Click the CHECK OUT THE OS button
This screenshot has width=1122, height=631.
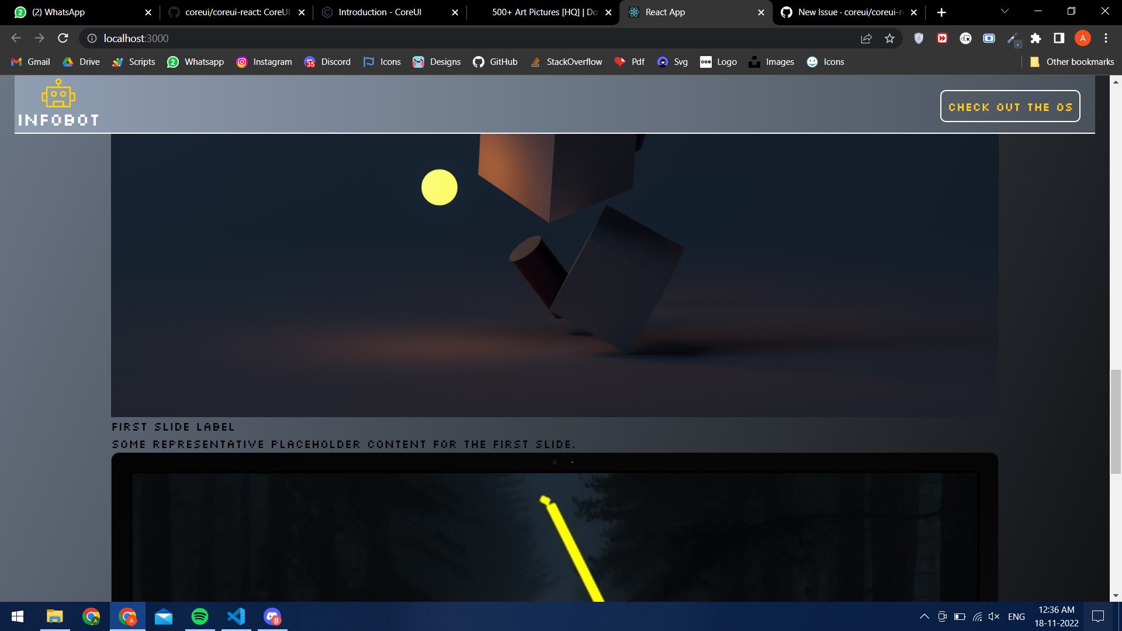(x=1010, y=106)
